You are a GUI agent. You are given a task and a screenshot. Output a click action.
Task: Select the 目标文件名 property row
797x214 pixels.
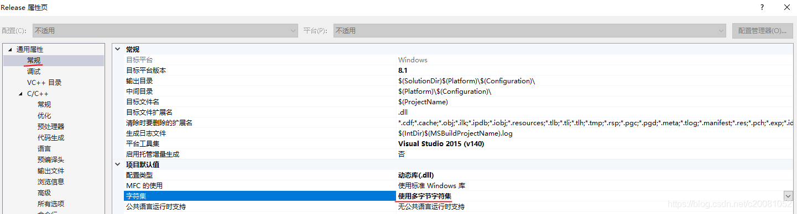(x=459, y=101)
